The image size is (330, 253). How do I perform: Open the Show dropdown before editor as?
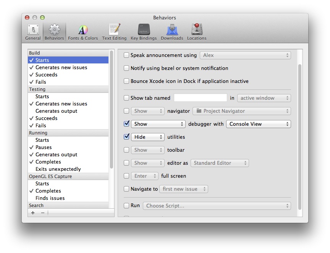(x=147, y=163)
